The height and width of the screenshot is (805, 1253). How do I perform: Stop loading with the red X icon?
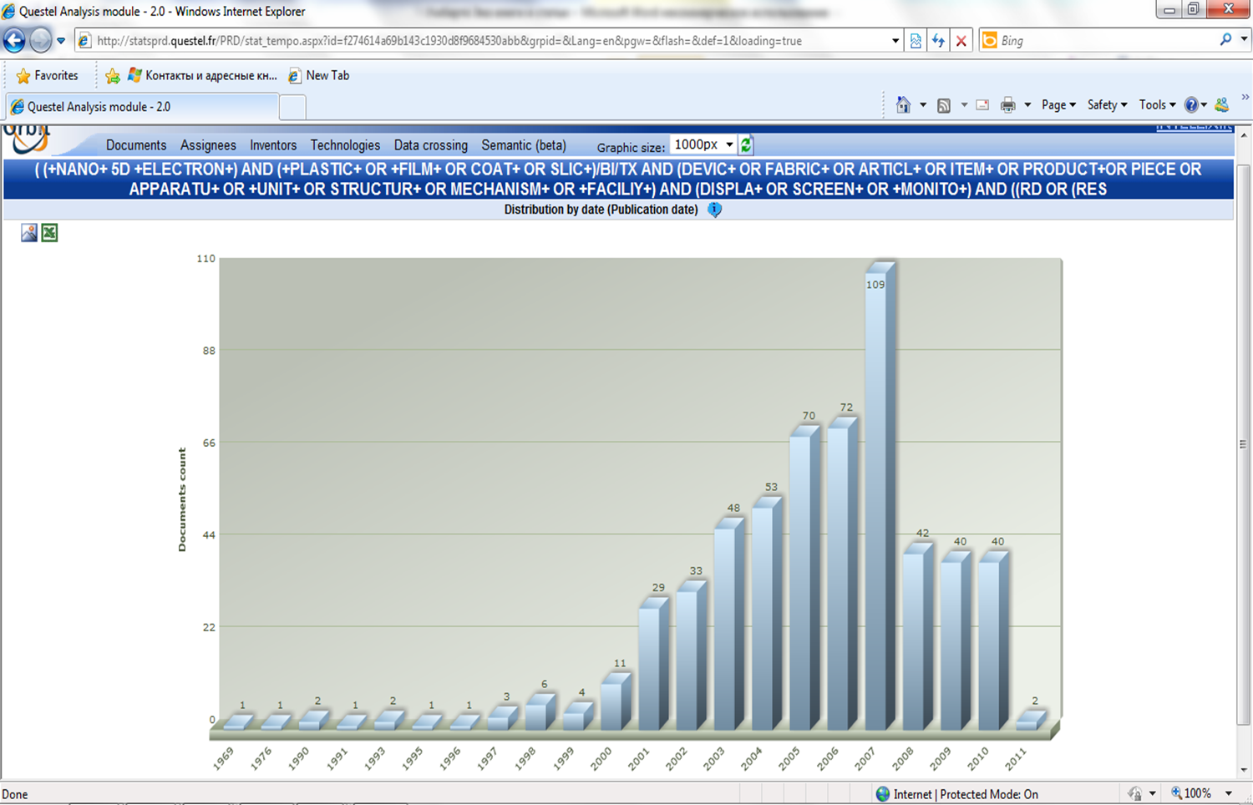[x=961, y=40]
